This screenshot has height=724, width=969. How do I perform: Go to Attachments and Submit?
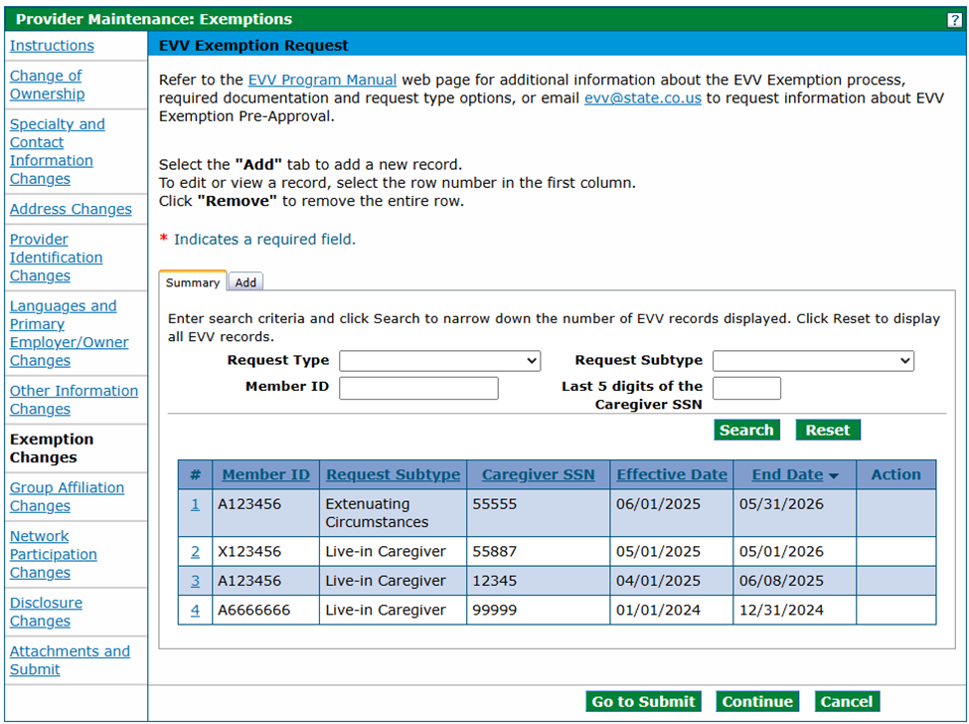tap(70, 660)
